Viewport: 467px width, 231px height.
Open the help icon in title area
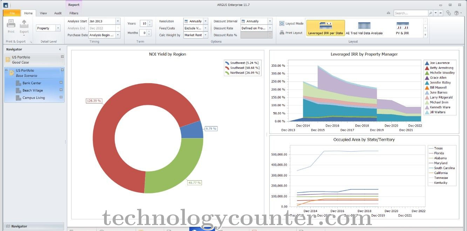pos(456,13)
